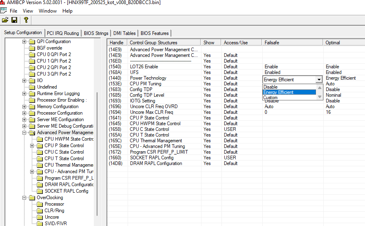Image resolution: width=365 pixels, height=226 pixels.
Task: Click the Control Group Structures column header
Action: (x=164, y=43)
